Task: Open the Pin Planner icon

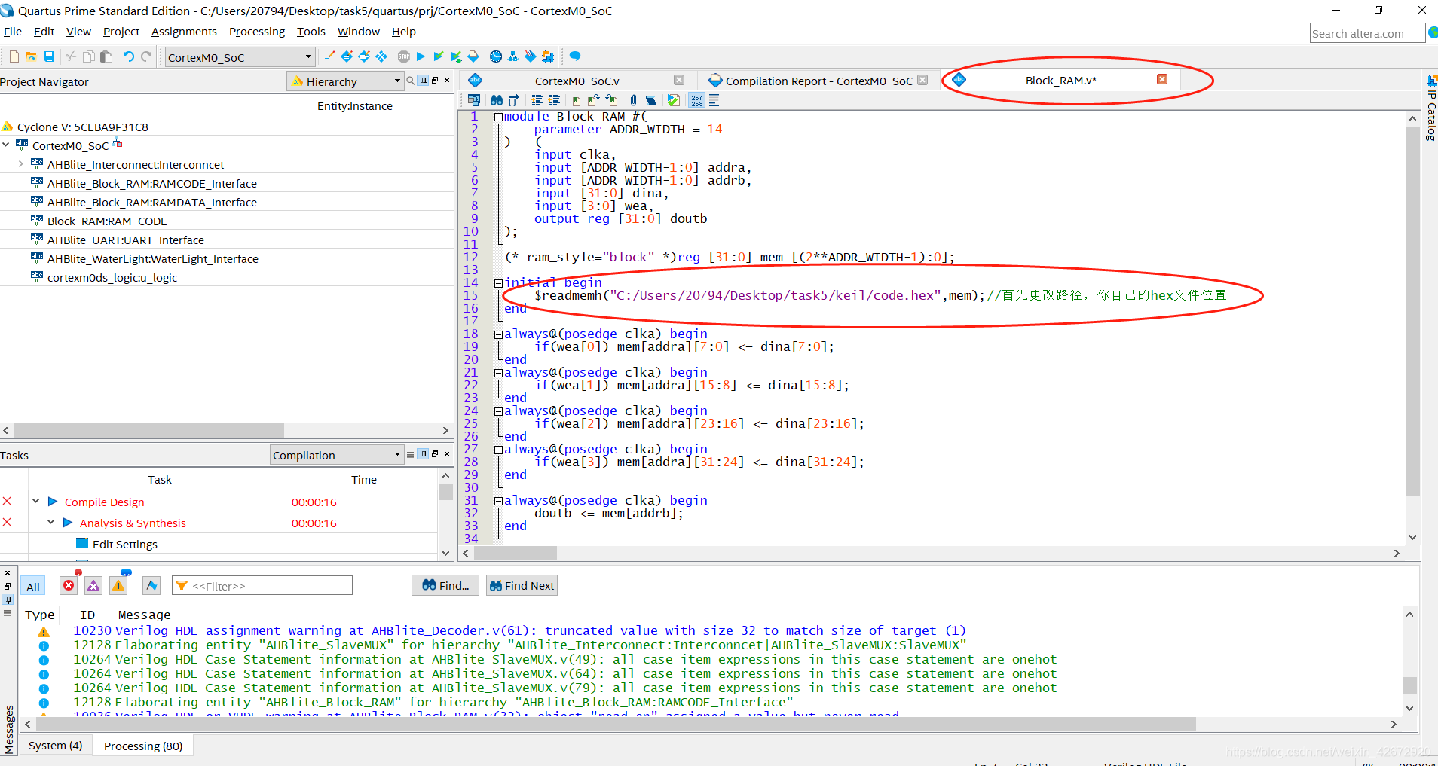Action: (x=364, y=56)
